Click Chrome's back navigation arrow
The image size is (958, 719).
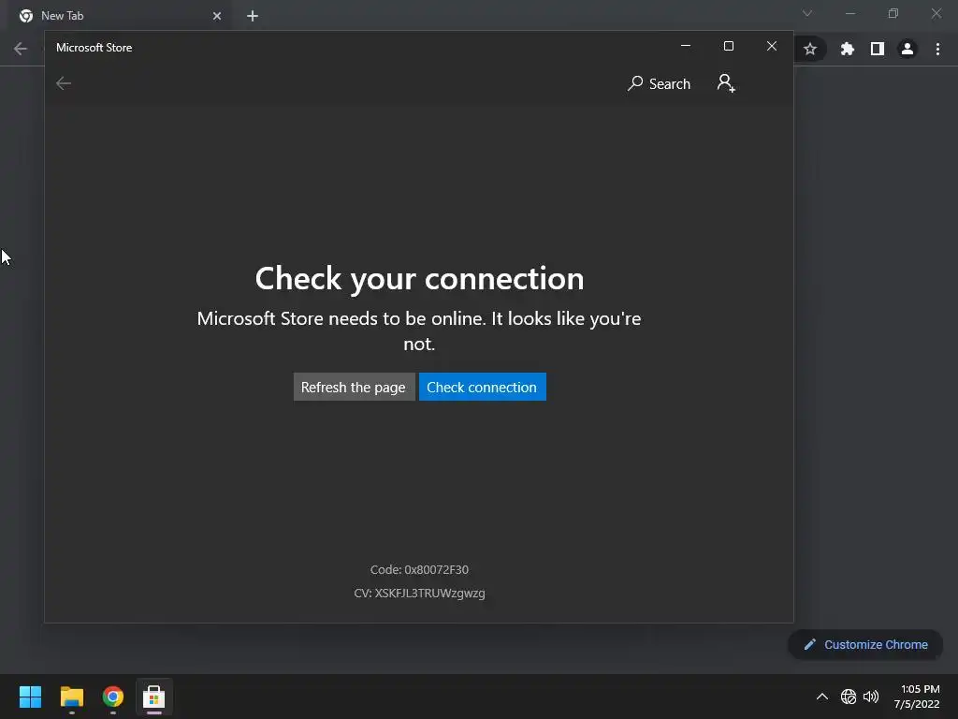tap(21, 49)
